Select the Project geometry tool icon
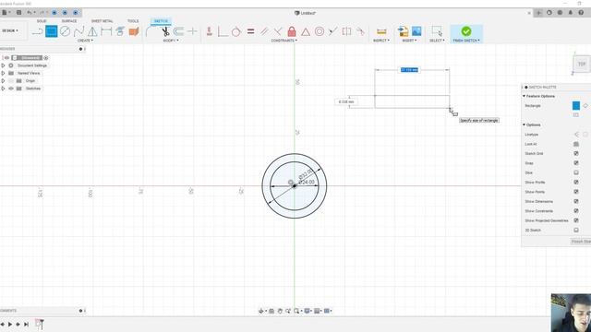Screen dimensions: 591x332 tap(134, 31)
